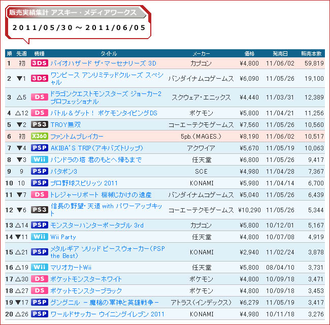The width and height of the screenshot is (330, 325).
Task: Select maker スクウェア・エニックス
Action: [x=201, y=97]
